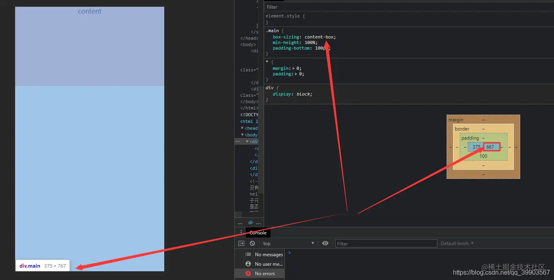Toggle the console sidebar icon
Screen dimensions: 554x280
241,244
